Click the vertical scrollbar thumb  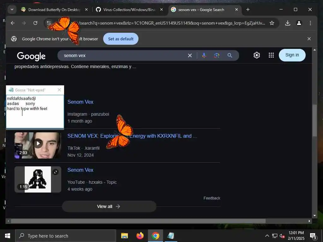point(314,120)
